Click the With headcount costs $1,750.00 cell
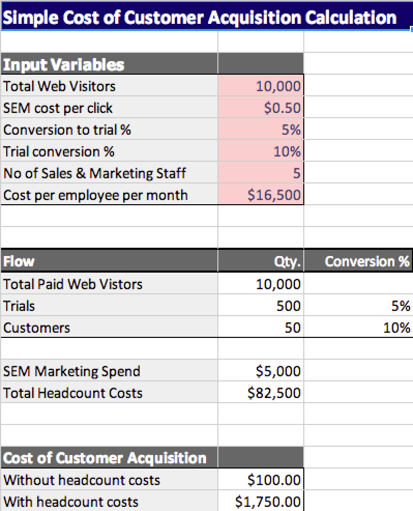The height and width of the screenshot is (511, 413). coord(260,502)
